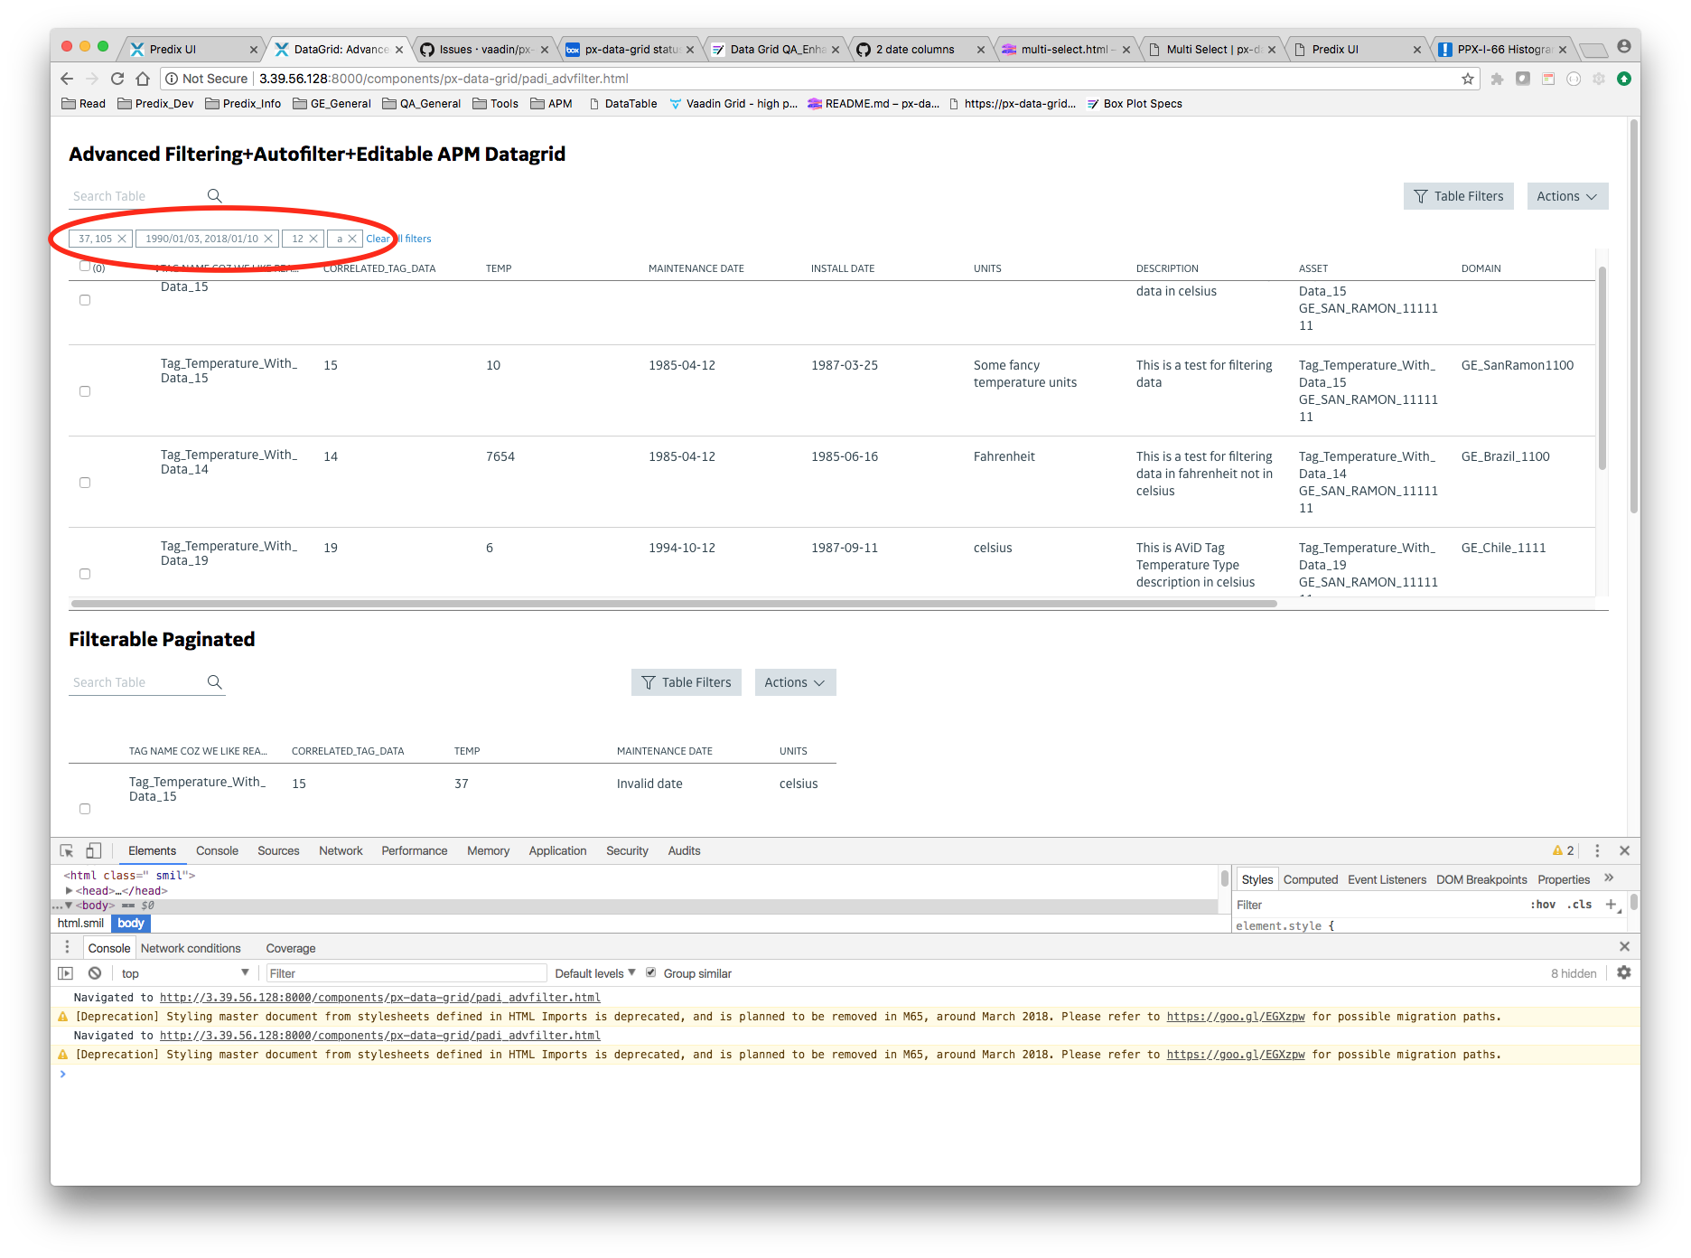The image size is (1691, 1258).
Task: Open the Computed styles tab
Action: [x=1311, y=879]
